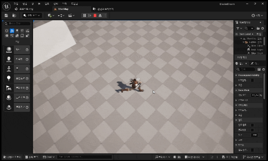
Task: Click the Outliner filter icon
Action: 239,28
